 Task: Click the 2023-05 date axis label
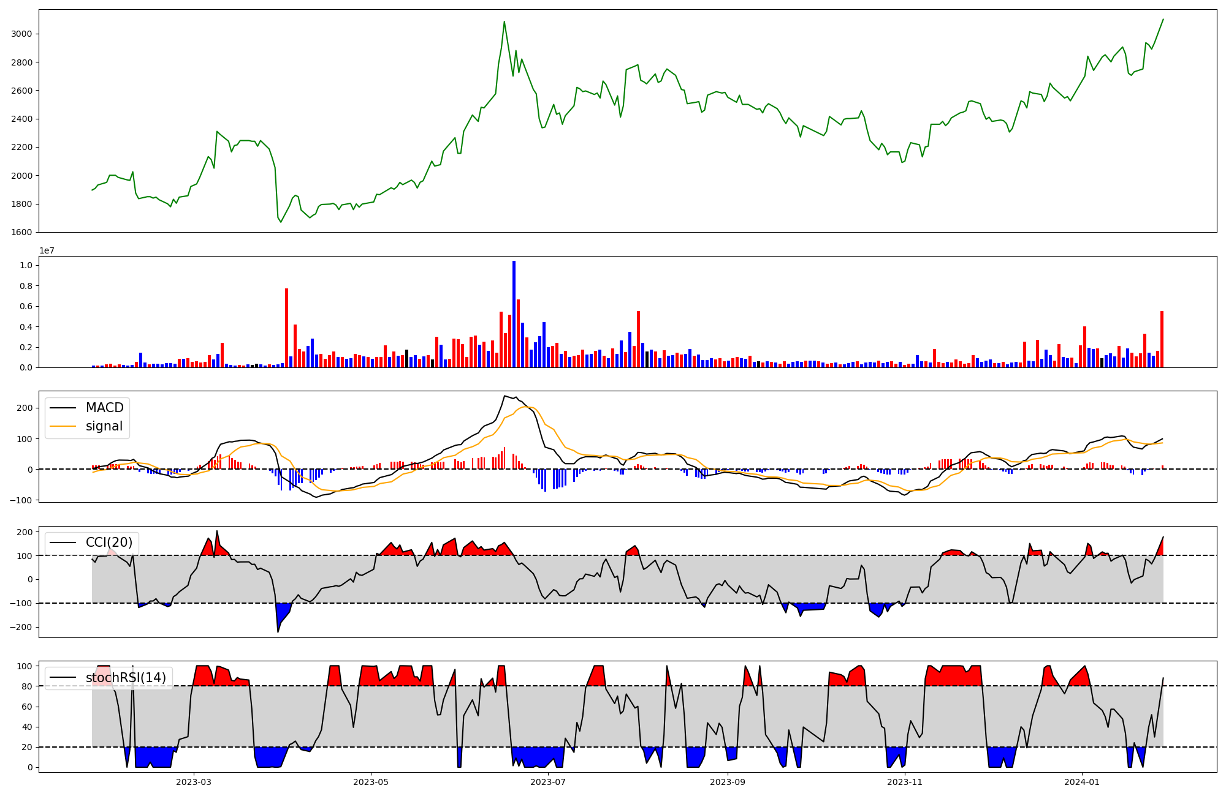(370, 782)
